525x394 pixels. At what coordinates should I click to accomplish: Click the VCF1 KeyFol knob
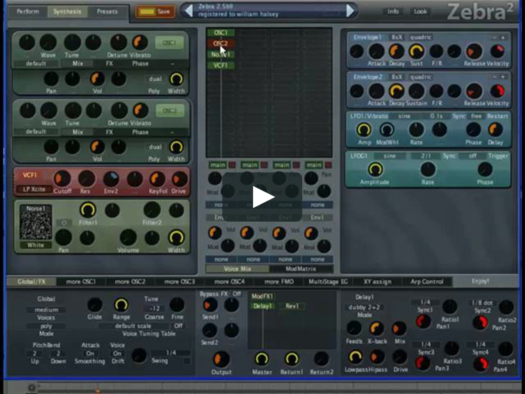click(x=157, y=179)
